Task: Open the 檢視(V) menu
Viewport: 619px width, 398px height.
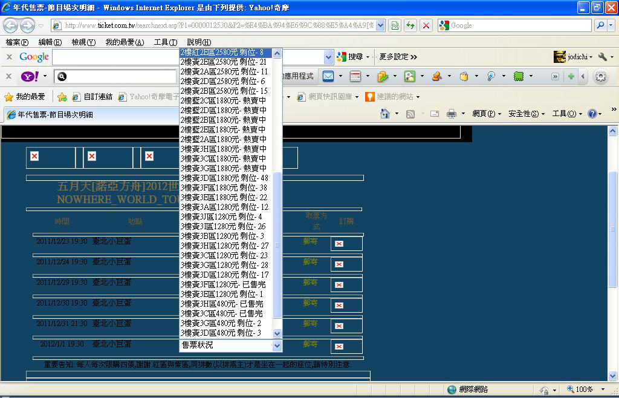Action: click(x=83, y=42)
